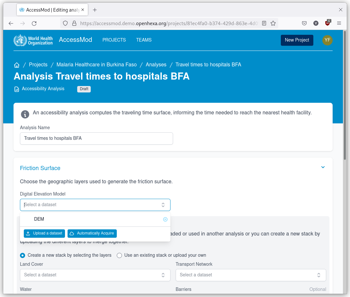Open the Firefox hamburger menu

point(339,23)
